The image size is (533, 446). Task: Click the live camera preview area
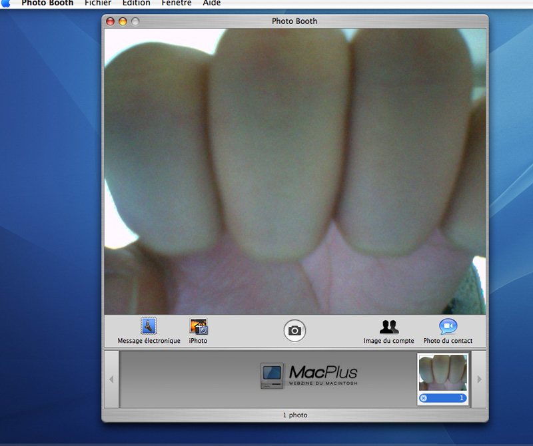click(x=295, y=171)
